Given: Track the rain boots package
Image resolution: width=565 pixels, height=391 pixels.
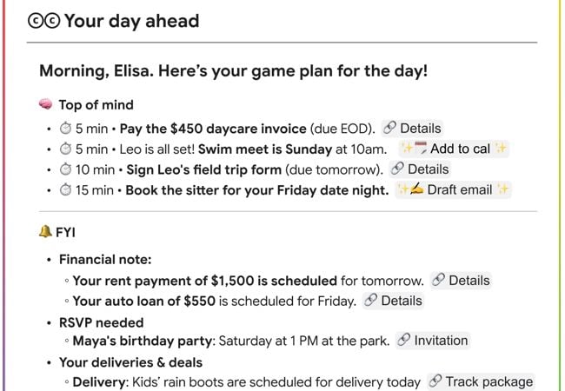Looking at the screenshot, I should coord(482,381).
